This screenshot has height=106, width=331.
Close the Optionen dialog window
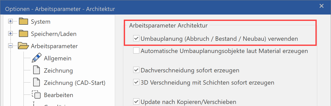pos(322,6)
